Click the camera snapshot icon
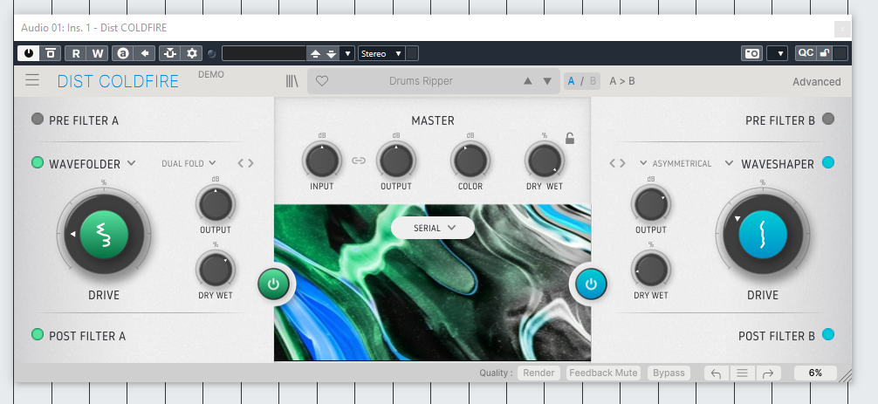878x404 pixels. [x=752, y=53]
